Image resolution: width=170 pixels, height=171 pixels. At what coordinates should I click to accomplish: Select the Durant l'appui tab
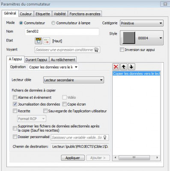36,60
